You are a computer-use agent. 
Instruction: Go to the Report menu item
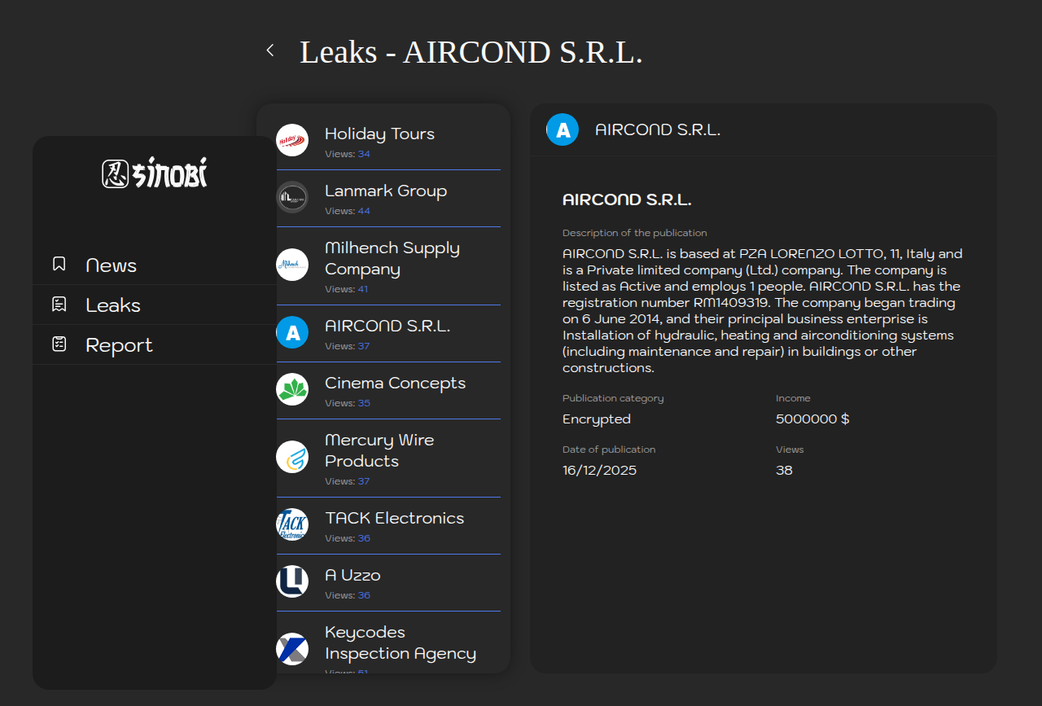point(119,345)
